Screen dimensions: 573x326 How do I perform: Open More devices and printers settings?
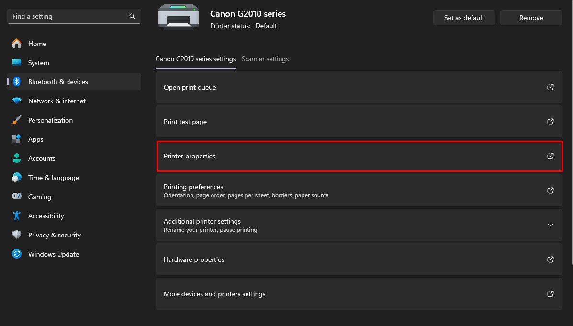[x=359, y=294]
